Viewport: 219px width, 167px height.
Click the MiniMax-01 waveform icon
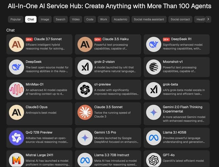16,89
